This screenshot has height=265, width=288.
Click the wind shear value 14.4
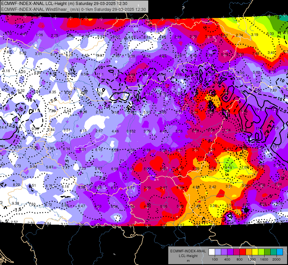click(3, 127)
